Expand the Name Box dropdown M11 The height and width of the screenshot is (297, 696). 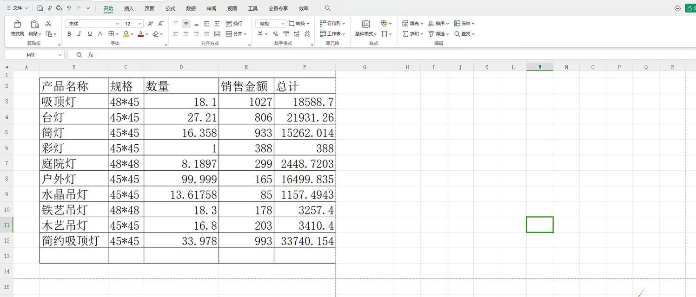click(x=60, y=55)
